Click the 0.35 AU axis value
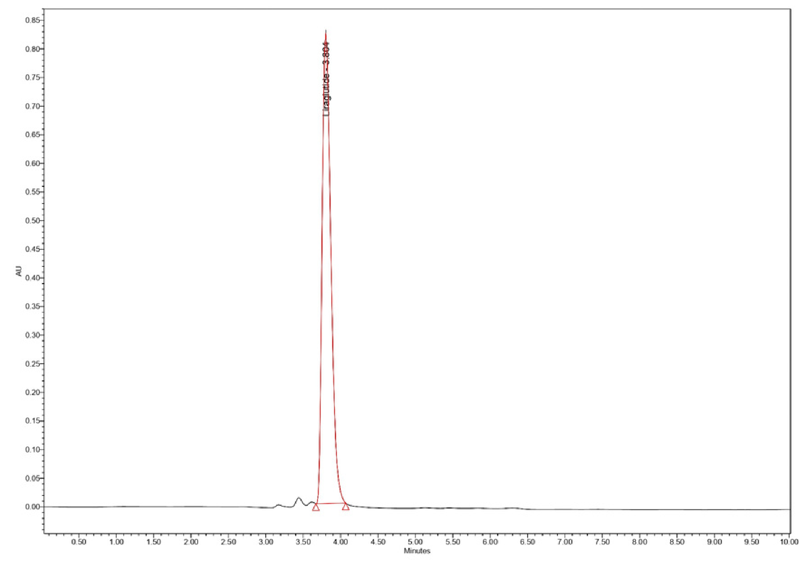Image resolution: width=805 pixels, height=568 pixels. tap(32, 307)
